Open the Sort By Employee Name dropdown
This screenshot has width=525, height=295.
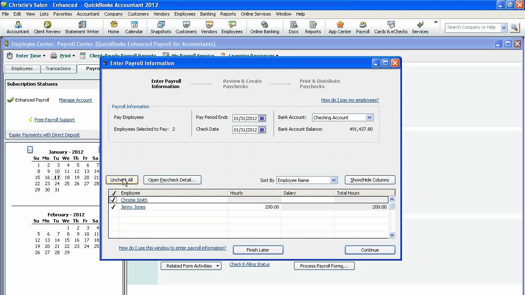tap(333, 180)
